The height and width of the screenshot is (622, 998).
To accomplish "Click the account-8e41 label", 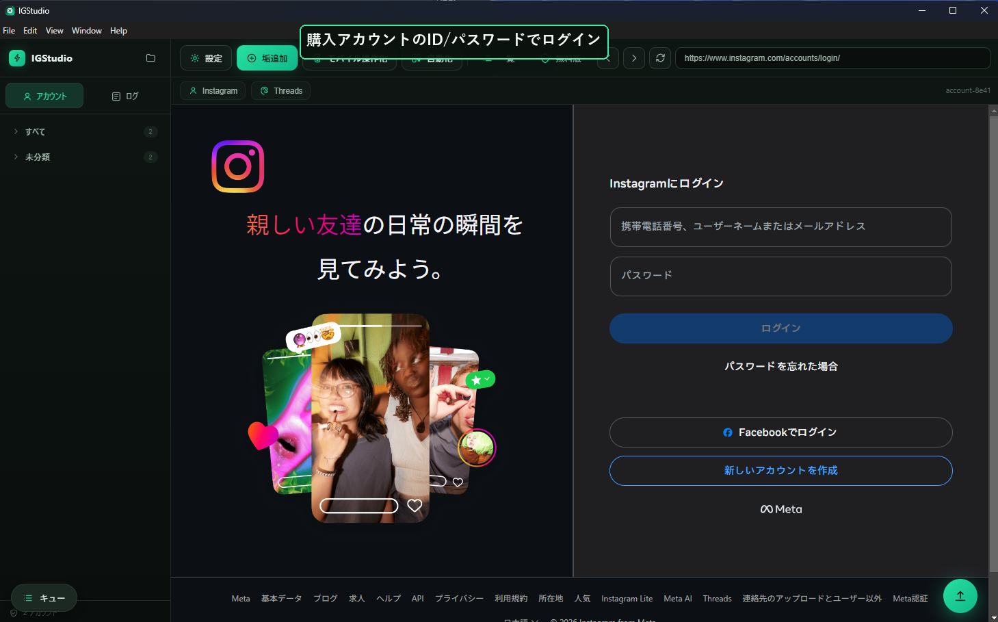I will pyautogui.click(x=968, y=90).
